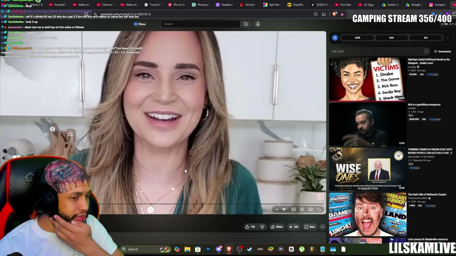Open the player settings gear
The width and height of the screenshot is (456, 256).
[x=302, y=209]
